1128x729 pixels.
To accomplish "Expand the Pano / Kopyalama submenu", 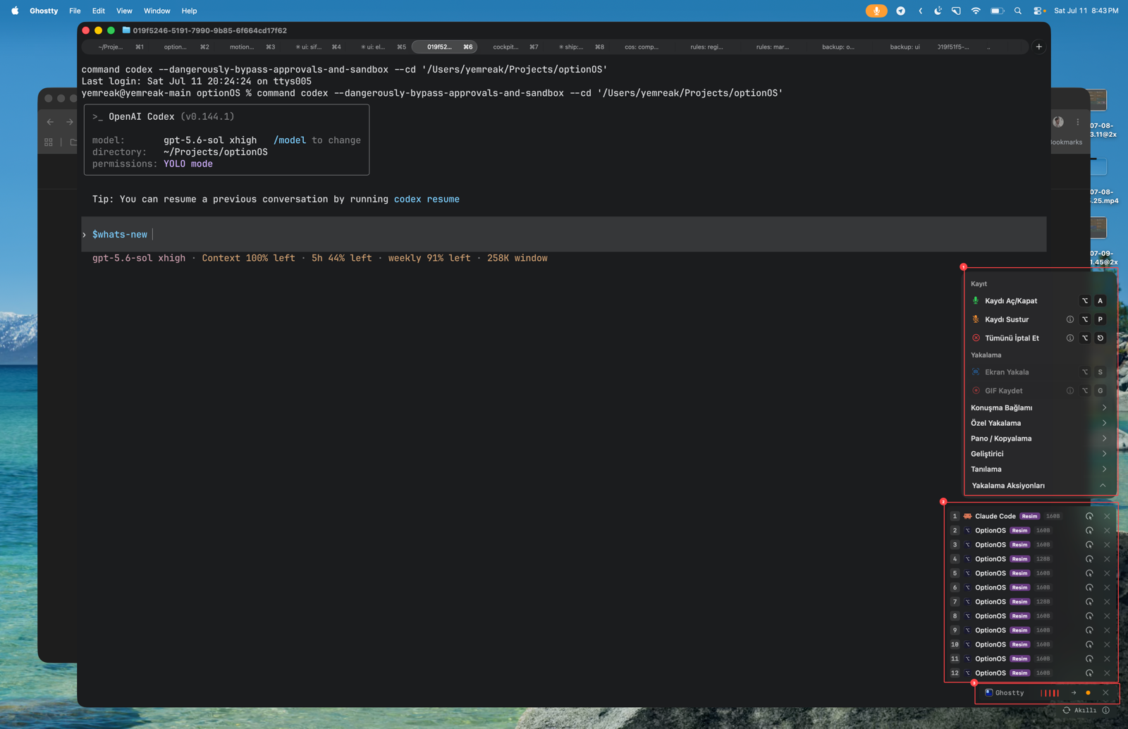I will coord(1040,439).
